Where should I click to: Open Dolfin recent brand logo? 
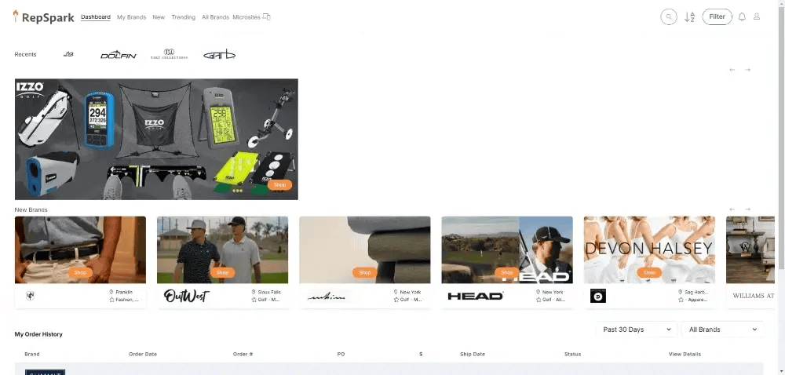click(x=119, y=54)
